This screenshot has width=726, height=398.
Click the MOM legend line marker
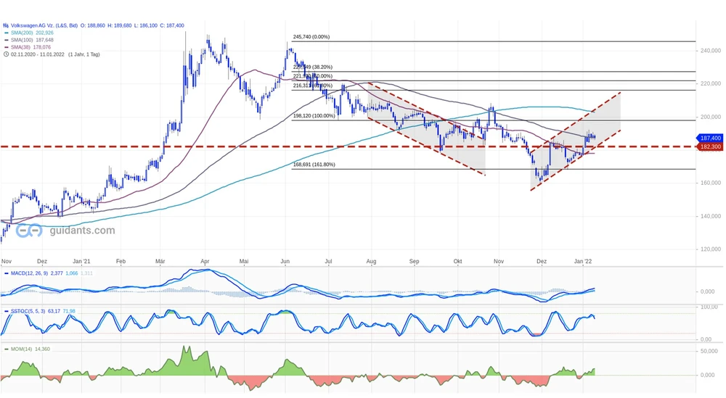5,349
